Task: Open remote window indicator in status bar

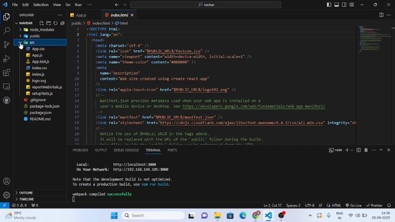Action: [4, 205]
